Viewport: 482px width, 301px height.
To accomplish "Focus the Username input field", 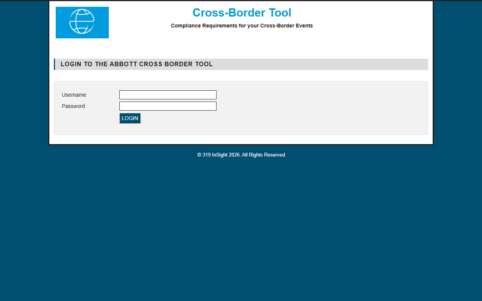I will point(168,95).
